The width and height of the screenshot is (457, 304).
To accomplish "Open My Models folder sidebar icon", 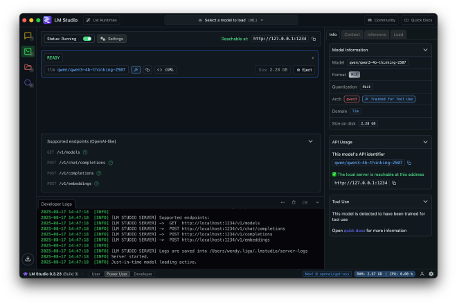I will [28, 67].
